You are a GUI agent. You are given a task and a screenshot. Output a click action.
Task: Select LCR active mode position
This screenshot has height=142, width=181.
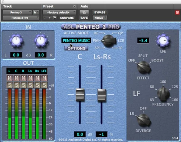point(121,41)
